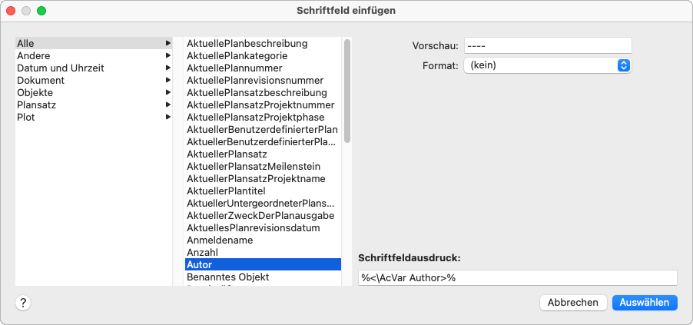The image size is (693, 325).
Task: Close the Schriftfeld einfügen dialog
Action: [x=11, y=11]
